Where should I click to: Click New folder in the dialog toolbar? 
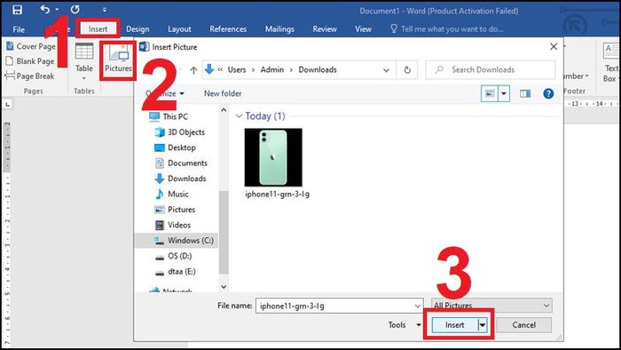pyautogui.click(x=223, y=93)
